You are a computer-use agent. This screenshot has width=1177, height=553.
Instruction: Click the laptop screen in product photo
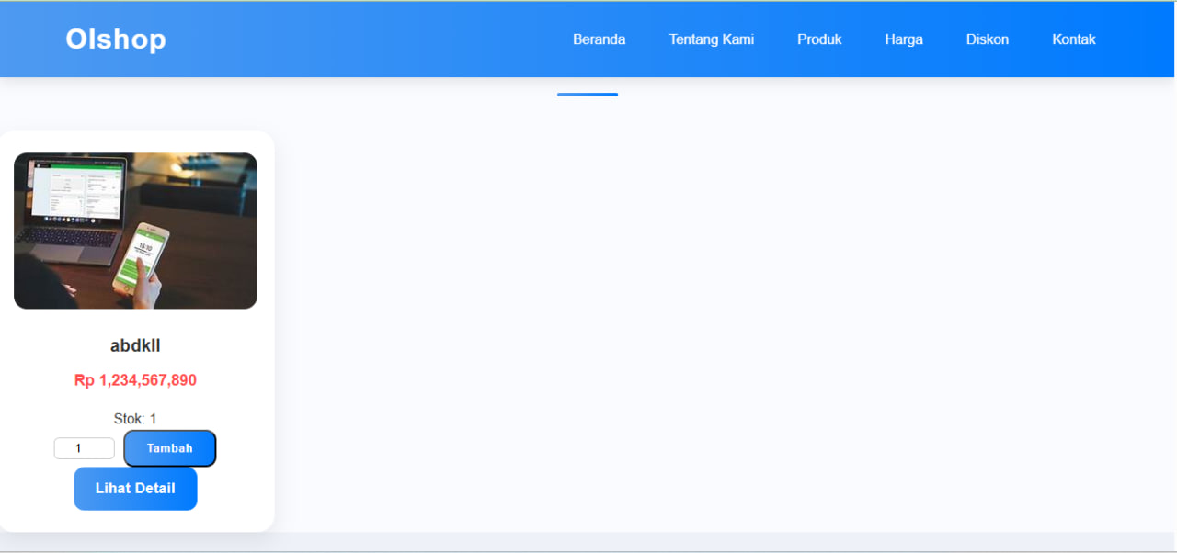(x=75, y=190)
